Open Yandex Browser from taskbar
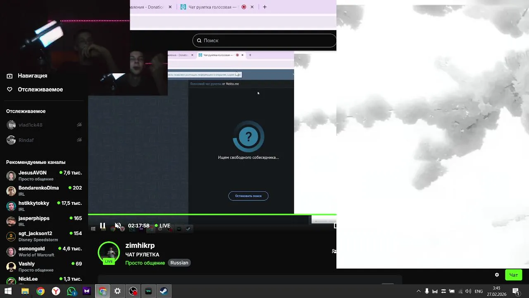 [55, 291]
